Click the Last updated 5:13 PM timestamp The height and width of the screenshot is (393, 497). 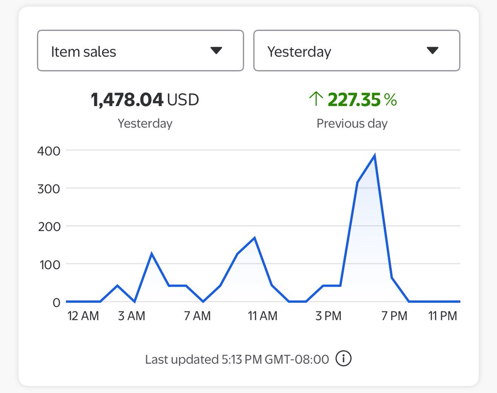coord(237,359)
